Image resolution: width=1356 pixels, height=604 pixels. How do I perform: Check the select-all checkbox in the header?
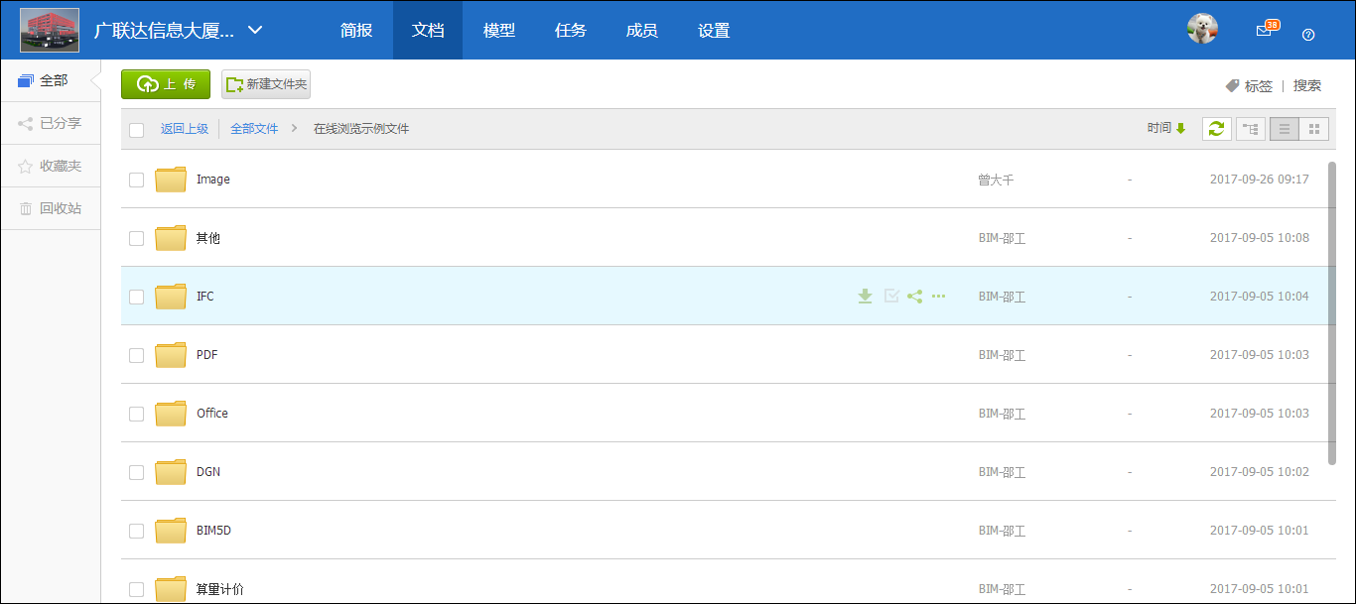click(x=137, y=129)
